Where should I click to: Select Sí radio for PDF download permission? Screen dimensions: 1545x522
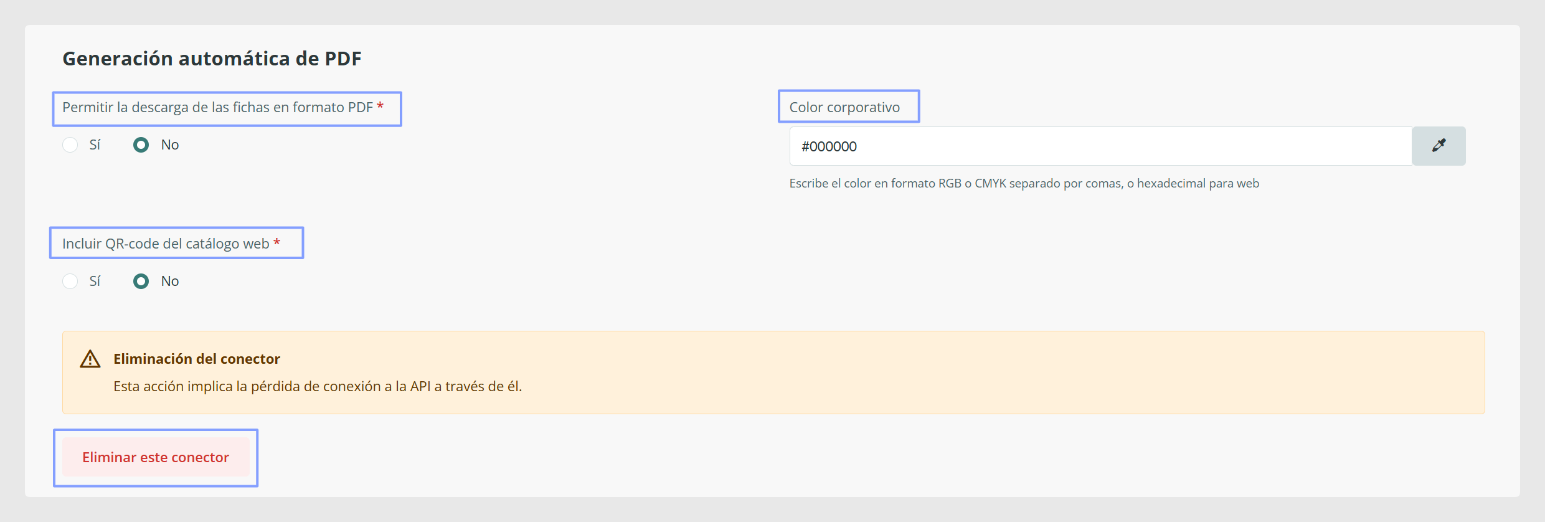(70, 145)
